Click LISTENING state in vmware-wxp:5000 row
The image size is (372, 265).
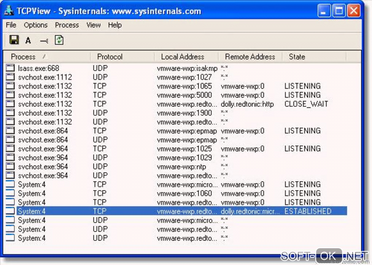click(302, 95)
